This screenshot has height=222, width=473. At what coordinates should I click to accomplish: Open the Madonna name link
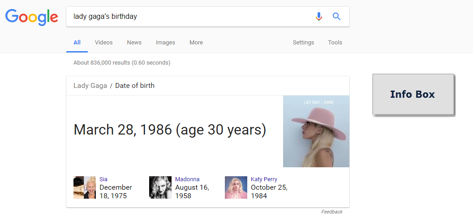click(187, 179)
